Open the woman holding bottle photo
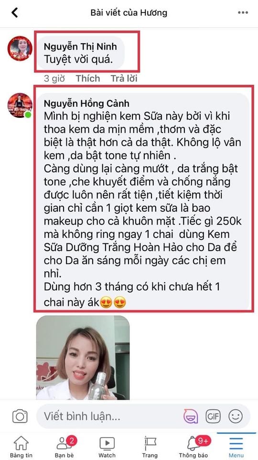Viewport: 258px width, 460px height. [x=83, y=357]
